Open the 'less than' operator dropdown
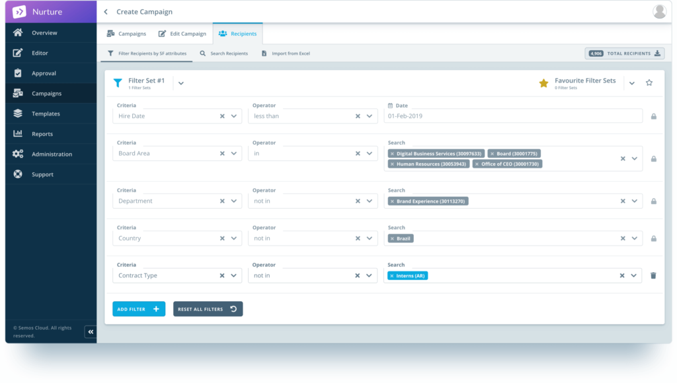 click(369, 116)
